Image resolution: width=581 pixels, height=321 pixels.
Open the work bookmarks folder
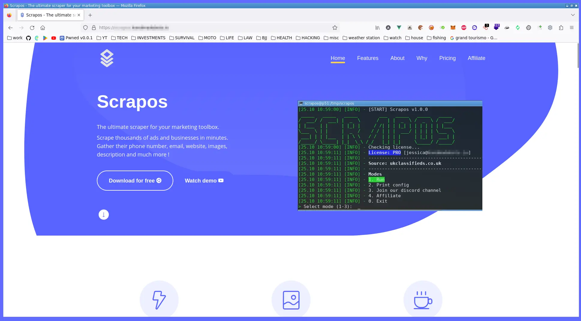coord(15,38)
